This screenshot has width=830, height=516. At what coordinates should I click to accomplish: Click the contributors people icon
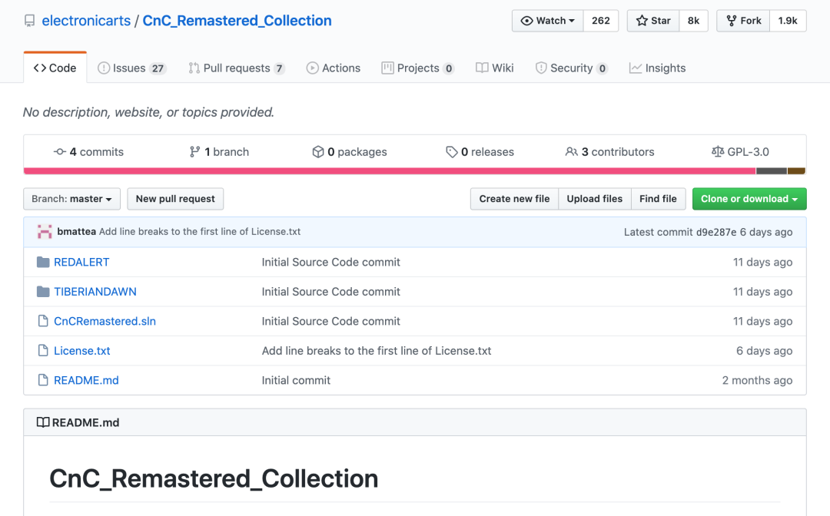tap(571, 152)
